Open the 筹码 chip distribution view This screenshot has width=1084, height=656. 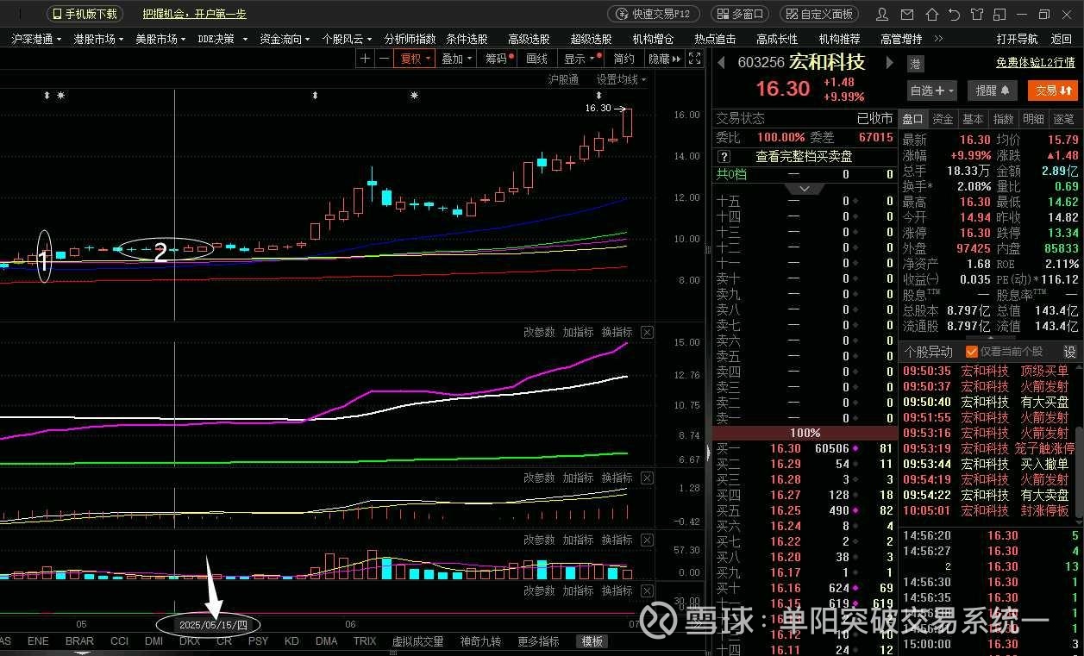point(498,58)
